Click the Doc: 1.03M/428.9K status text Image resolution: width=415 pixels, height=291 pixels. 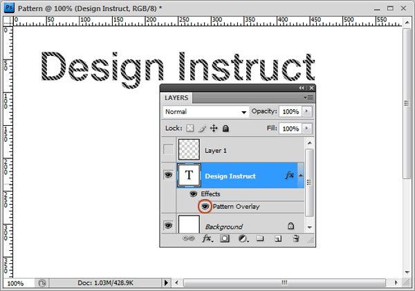coord(105,283)
